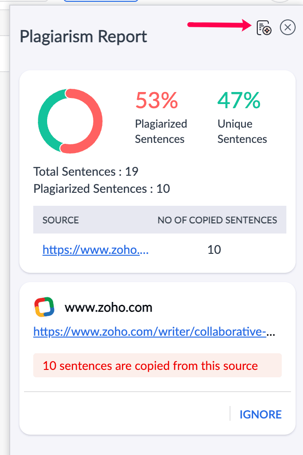Click the 'Plagiarized Sentences : 10' summary line
Viewport: 303px width, 455px height.
pyautogui.click(x=102, y=189)
